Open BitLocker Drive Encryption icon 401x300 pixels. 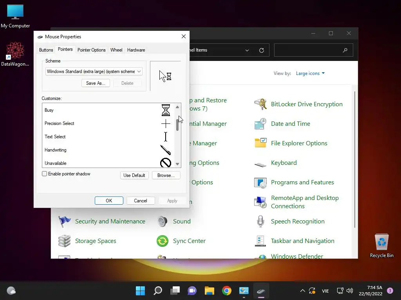pos(260,104)
